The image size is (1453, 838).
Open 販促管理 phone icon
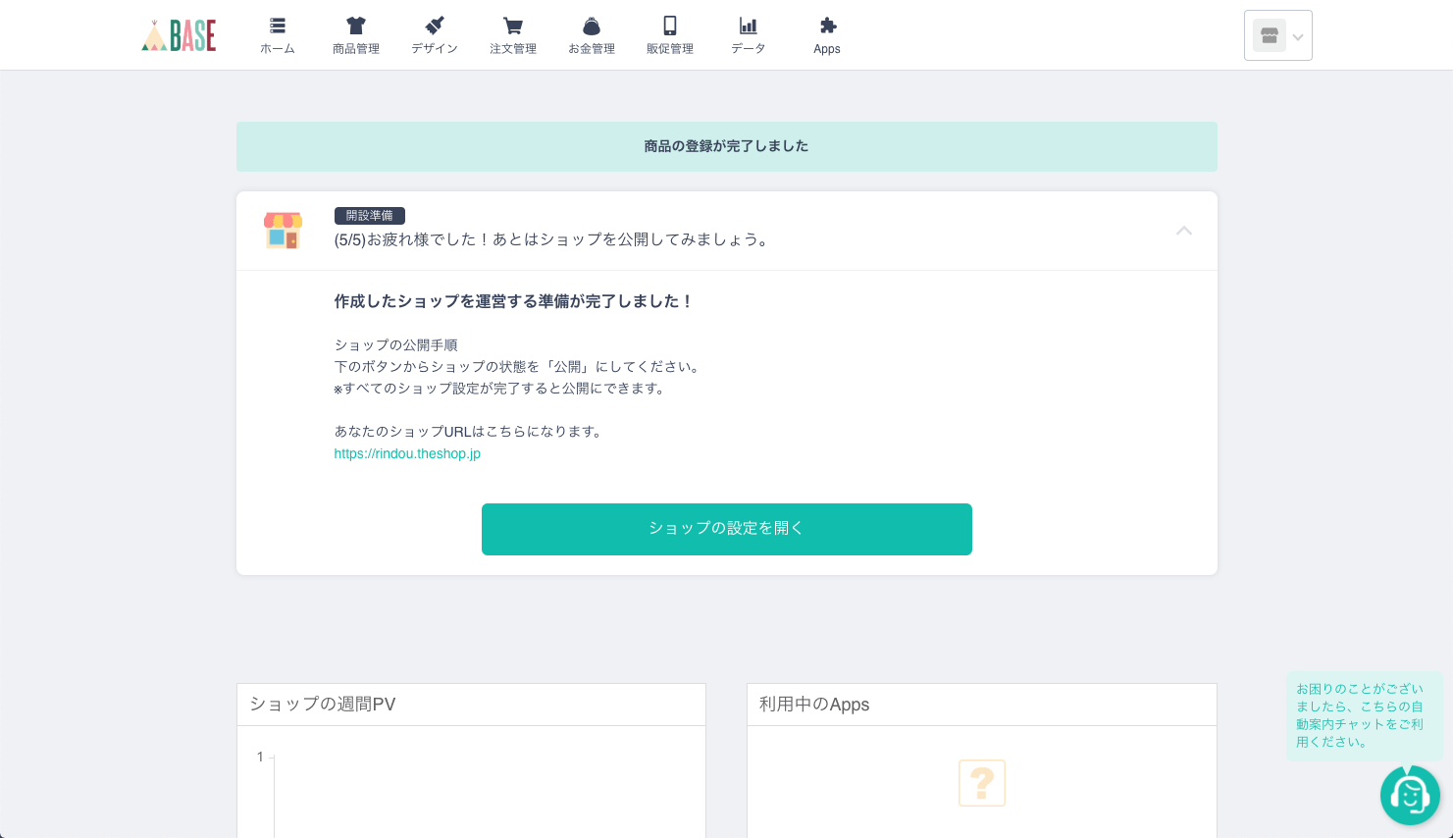(x=670, y=26)
